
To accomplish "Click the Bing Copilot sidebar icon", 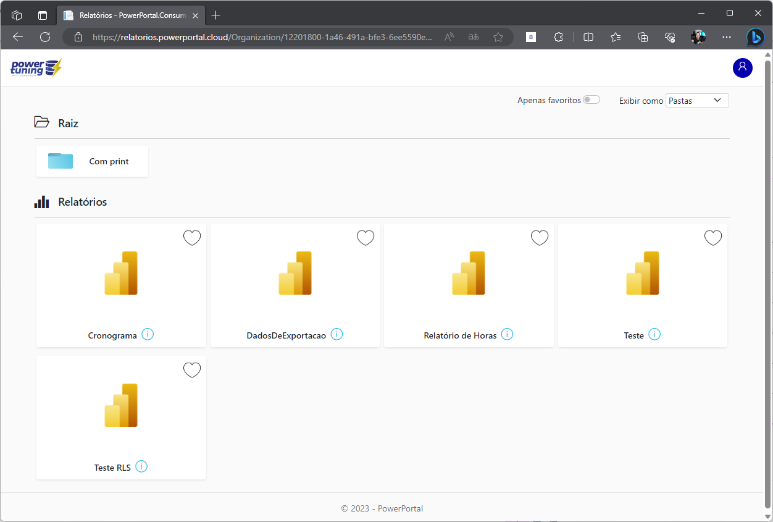I will (x=754, y=37).
